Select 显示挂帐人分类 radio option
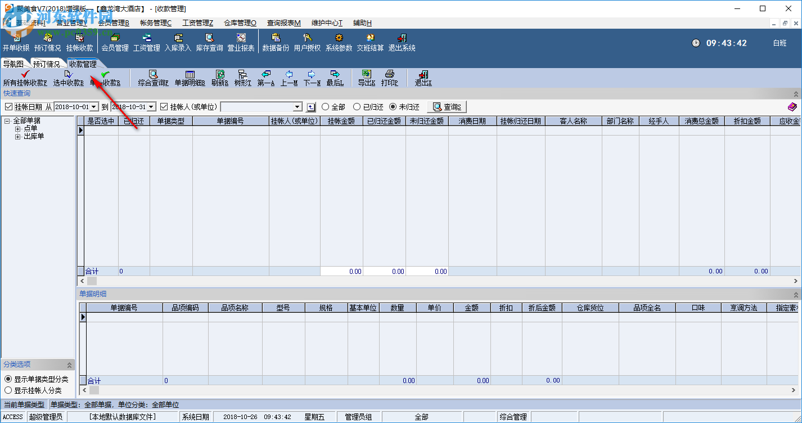 pyautogui.click(x=8, y=390)
